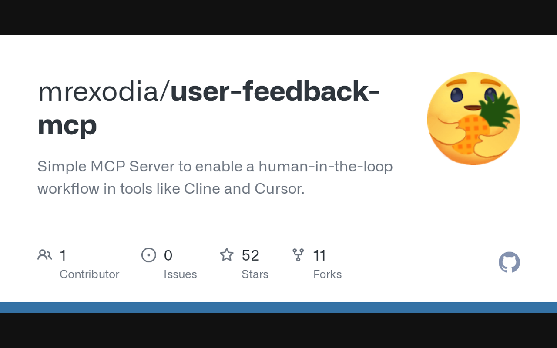Select the forks count "11"
Screen dimensions: 557x348
(319, 255)
